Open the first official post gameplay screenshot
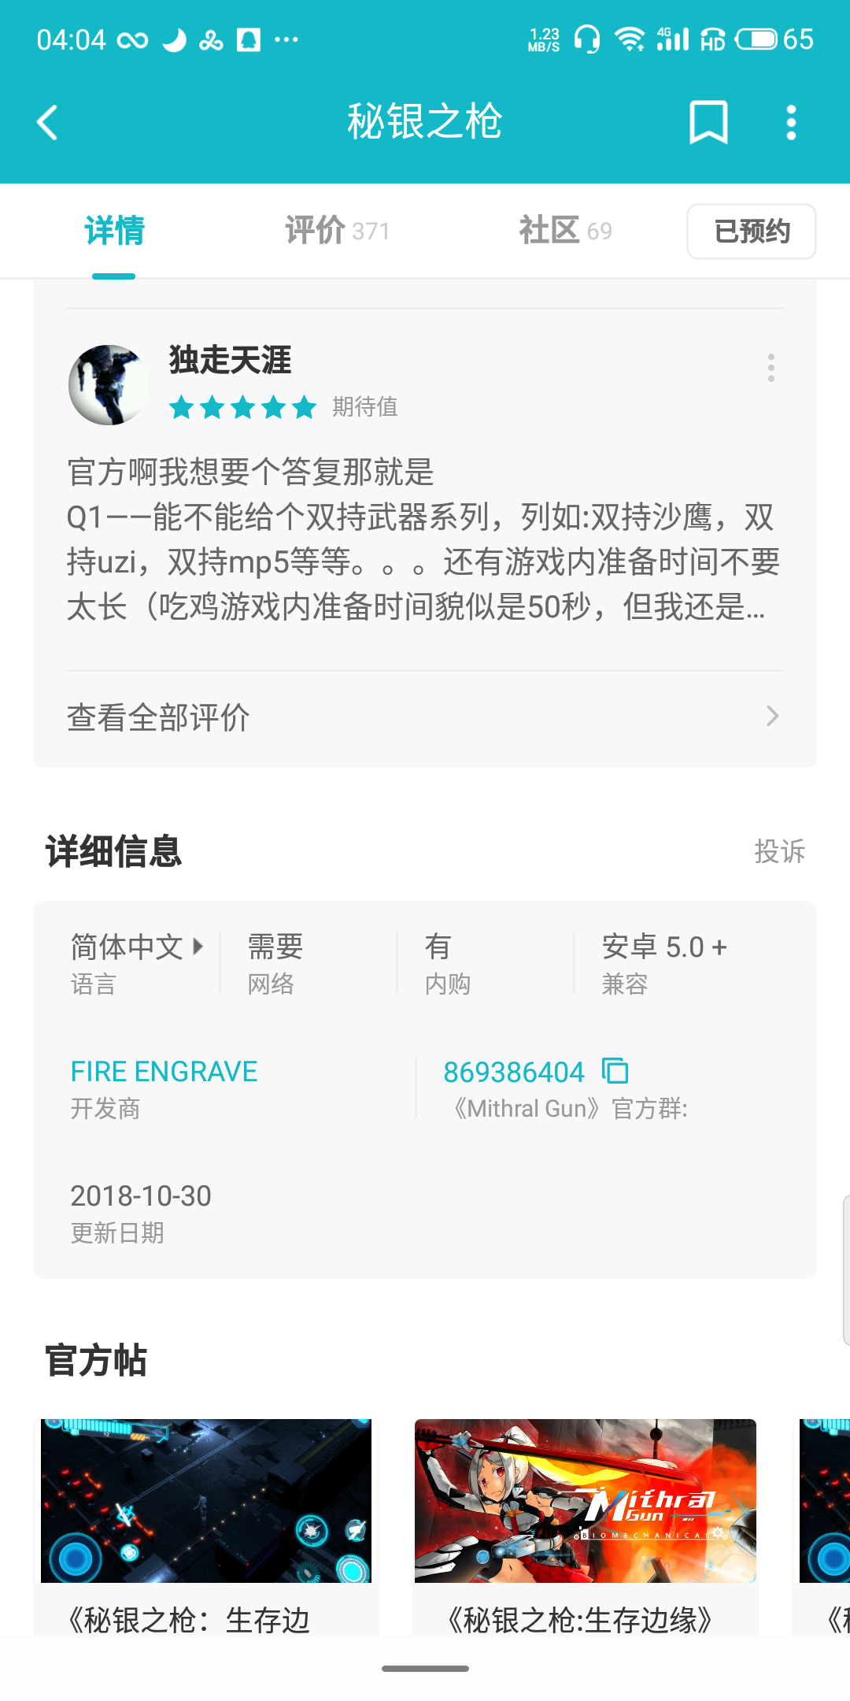This screenshot has height=1701, width=850. point(206,1501)
